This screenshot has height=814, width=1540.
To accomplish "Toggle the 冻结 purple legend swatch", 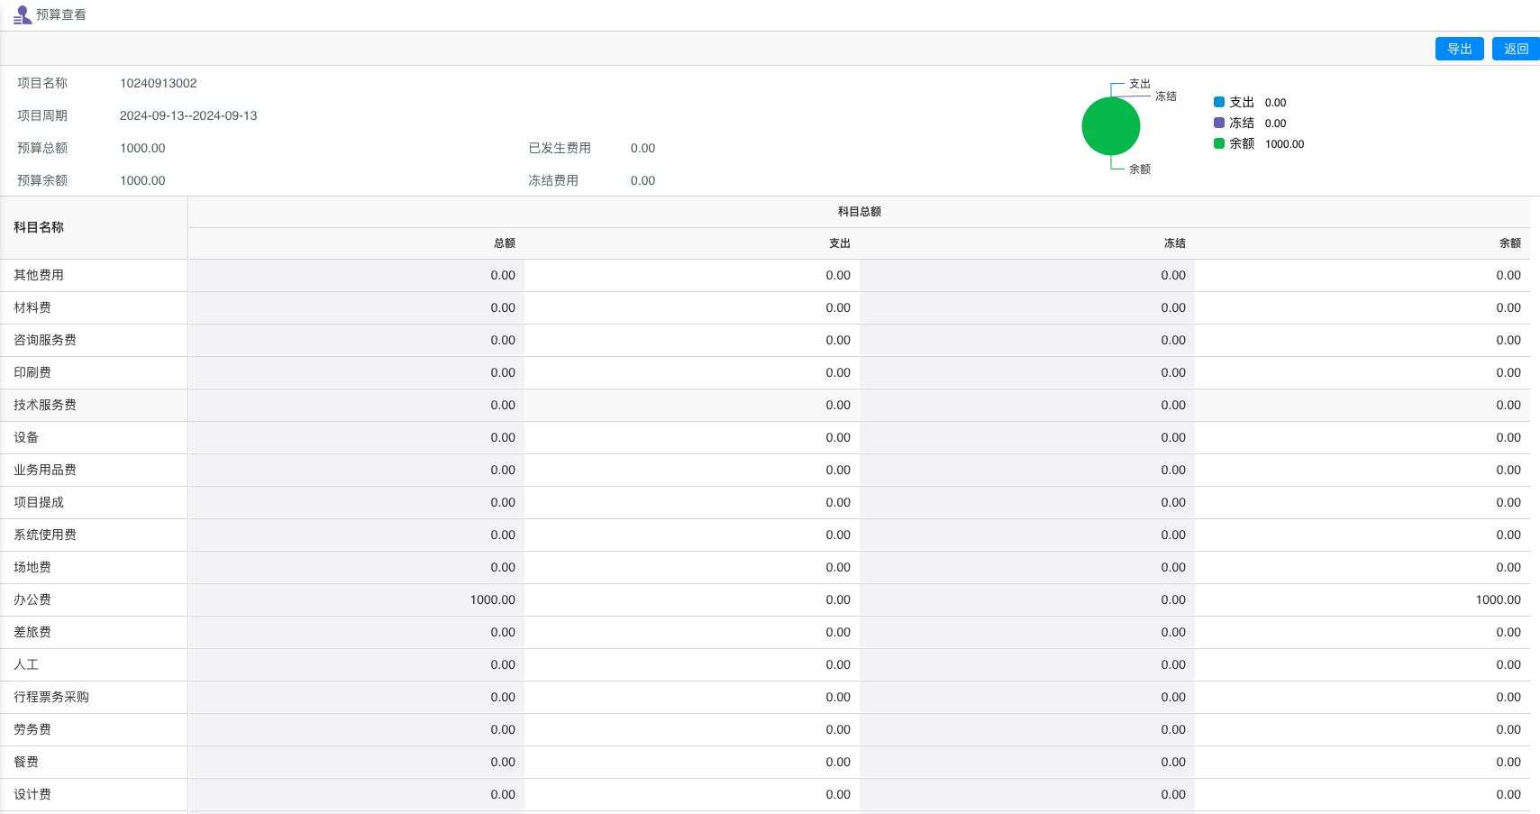I will click(x=1219, y=123).
